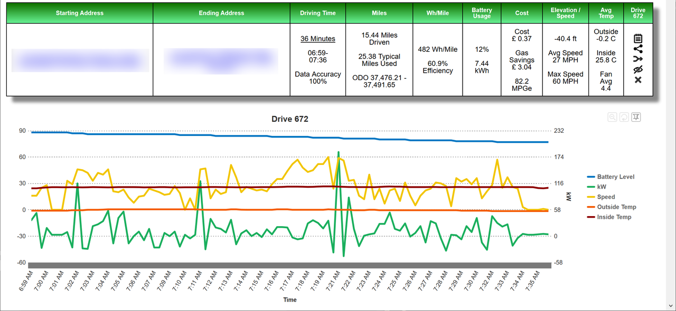The image size is (676, 311).
Task: Click the circular reset icon above the chart
Action: pos(624,117)
